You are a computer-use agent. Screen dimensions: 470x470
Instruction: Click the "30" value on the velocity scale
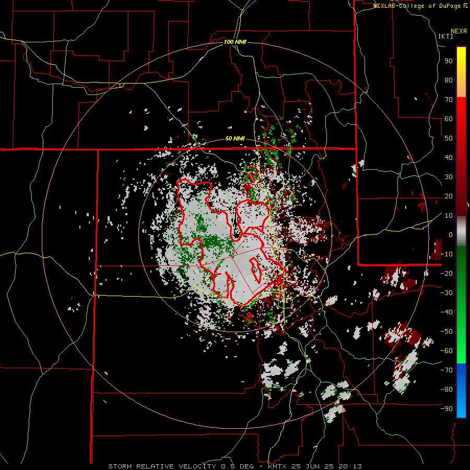(x=449, y=177)
